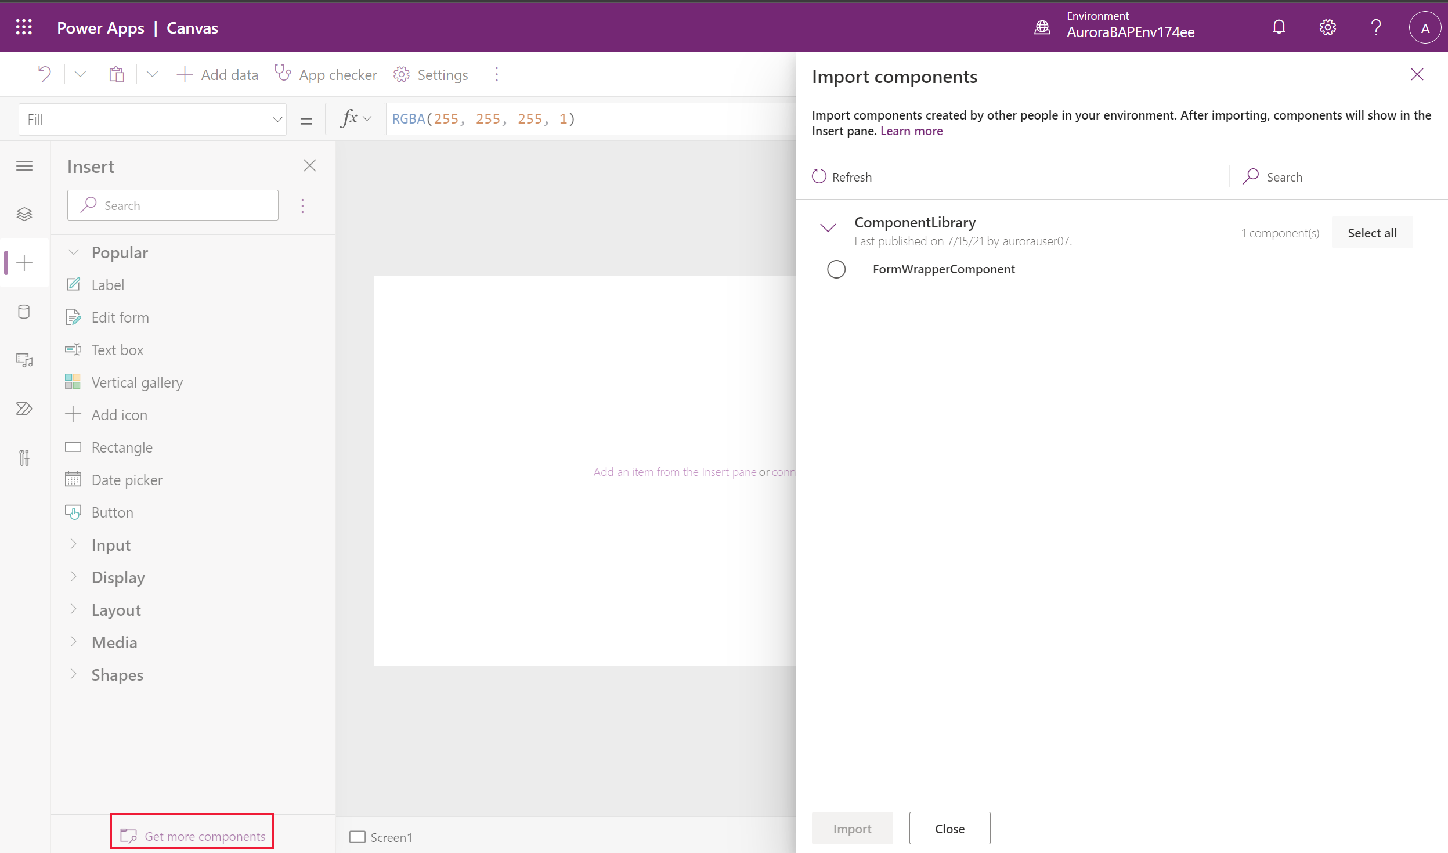Image resolution: width=1448 pixels, height=853 pixels.
Task: Click Get more components button
Action: [x=192, y=834]
